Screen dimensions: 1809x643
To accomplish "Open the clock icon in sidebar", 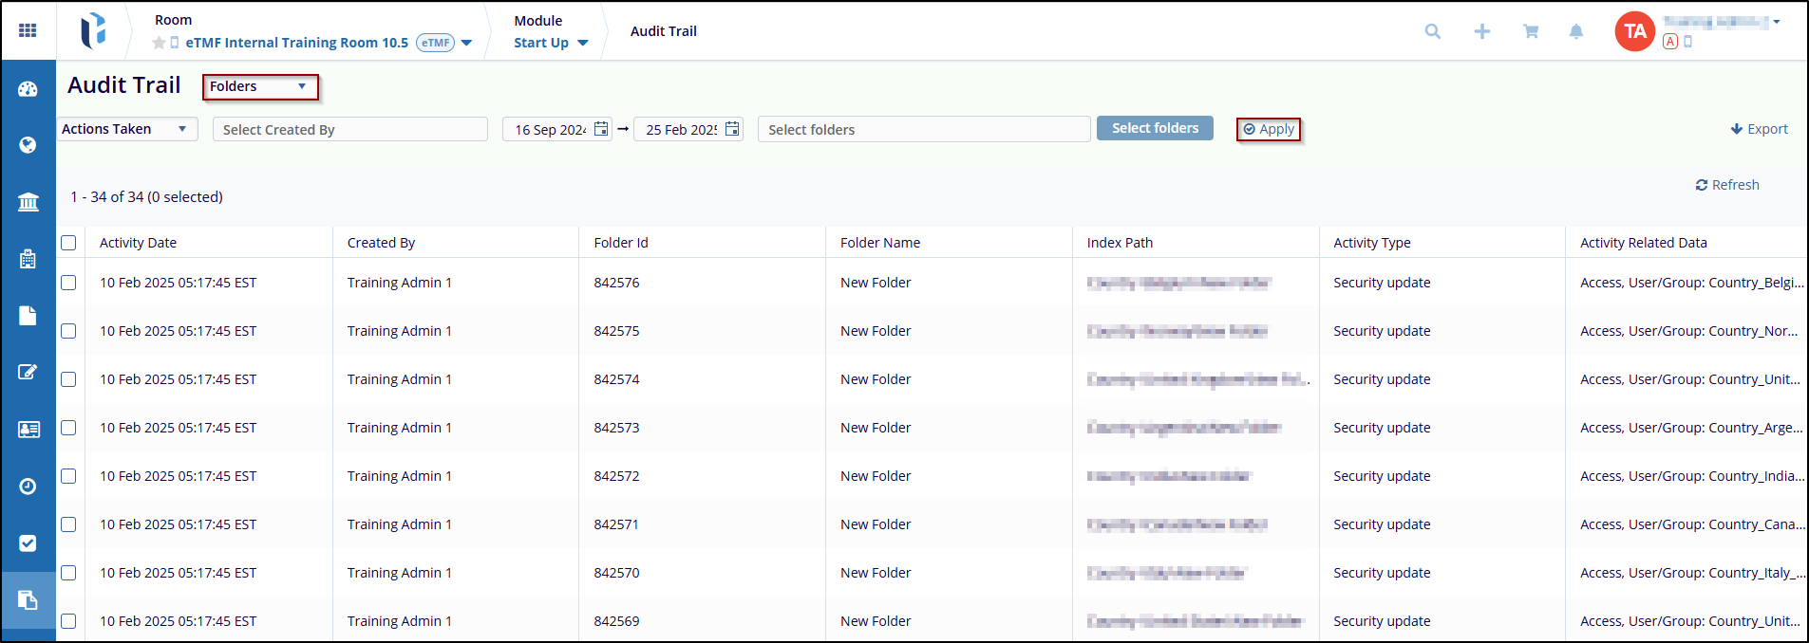I will [x=28, y=487].
